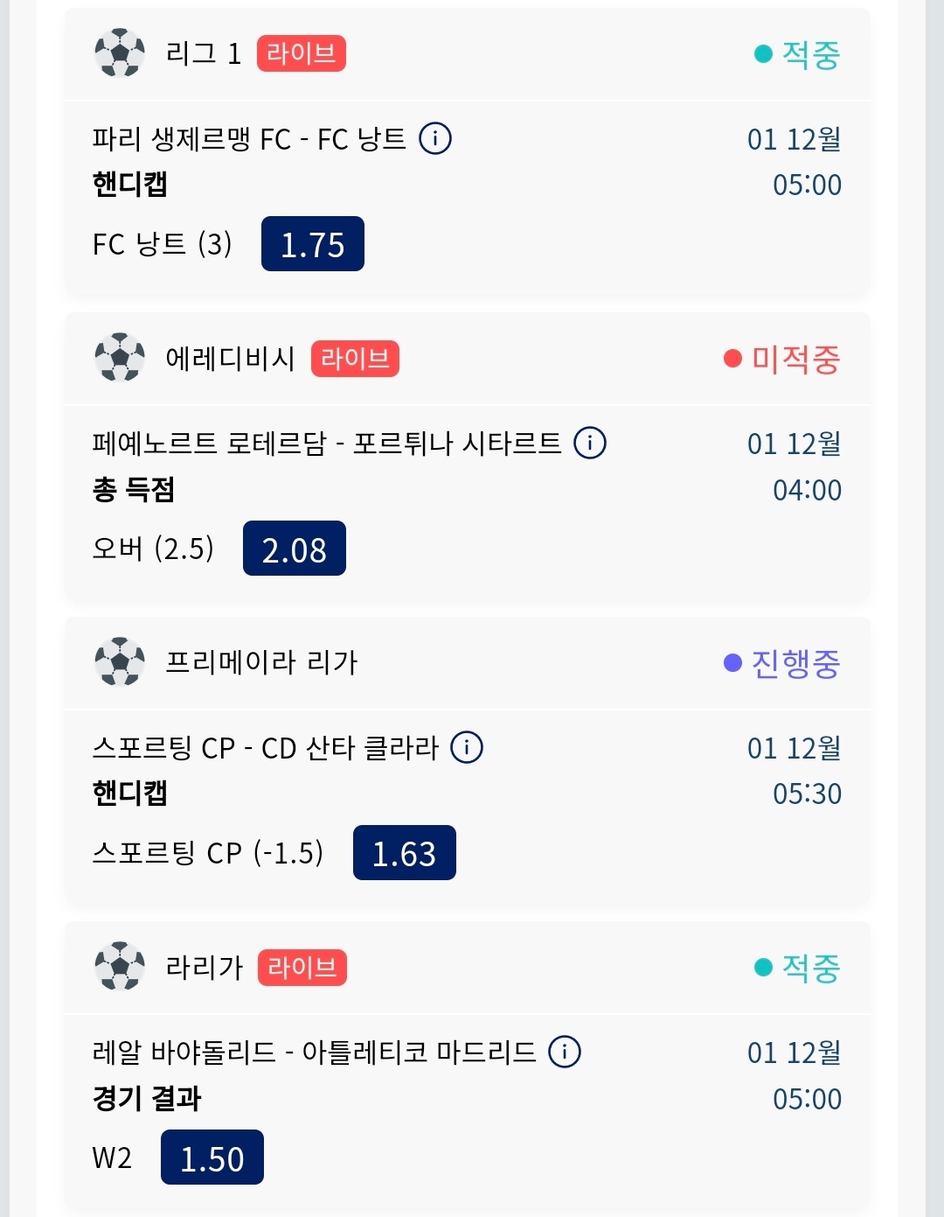Click the 2.08 odds button
The width and height of the screenshot is (944, 1217).
(x=295, y=549)
